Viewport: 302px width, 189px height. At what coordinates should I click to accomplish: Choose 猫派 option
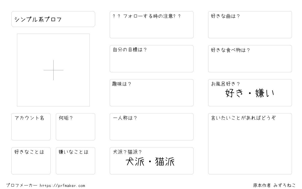coord(165,162)
